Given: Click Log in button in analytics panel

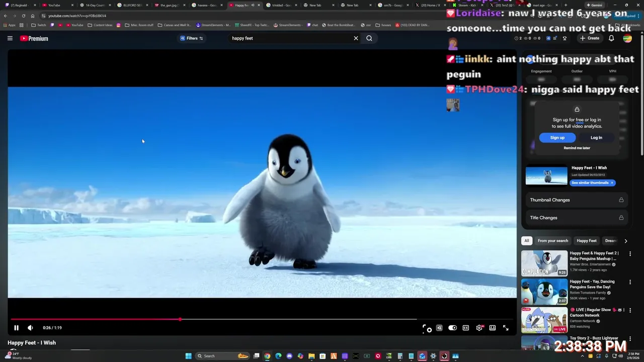Looking at the screenshot, I should [x=596, y=137].
